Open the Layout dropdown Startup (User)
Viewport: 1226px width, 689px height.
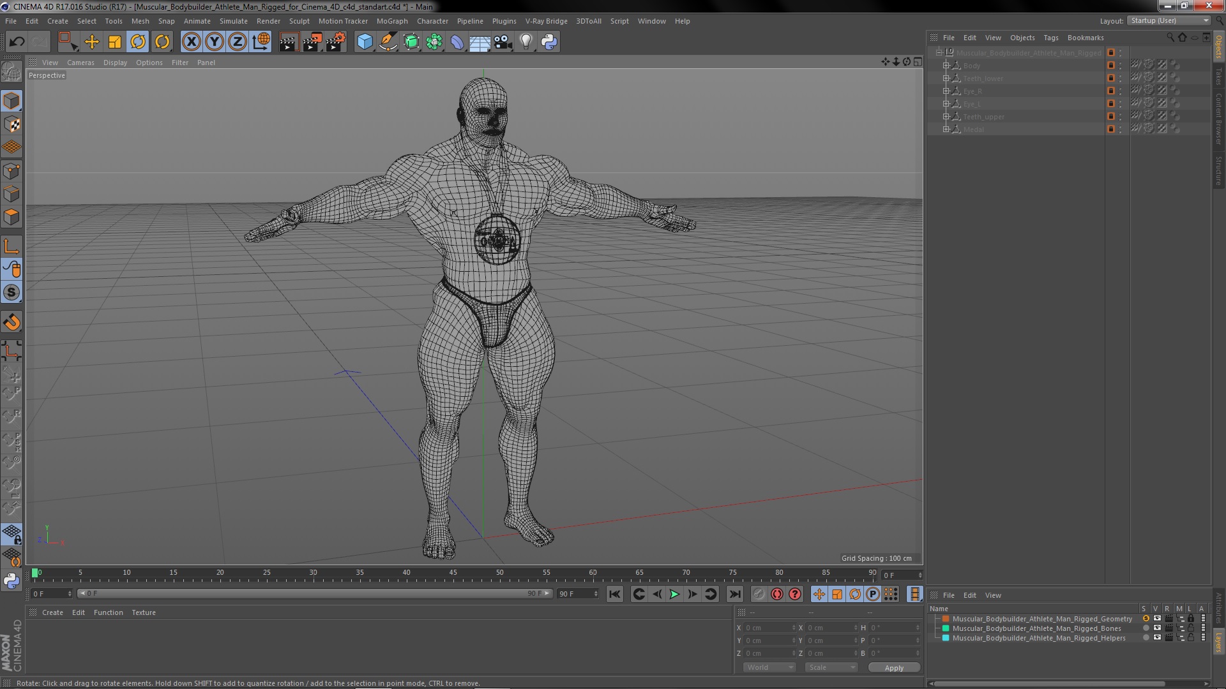pyautogui.click(x=1169, y=20)
